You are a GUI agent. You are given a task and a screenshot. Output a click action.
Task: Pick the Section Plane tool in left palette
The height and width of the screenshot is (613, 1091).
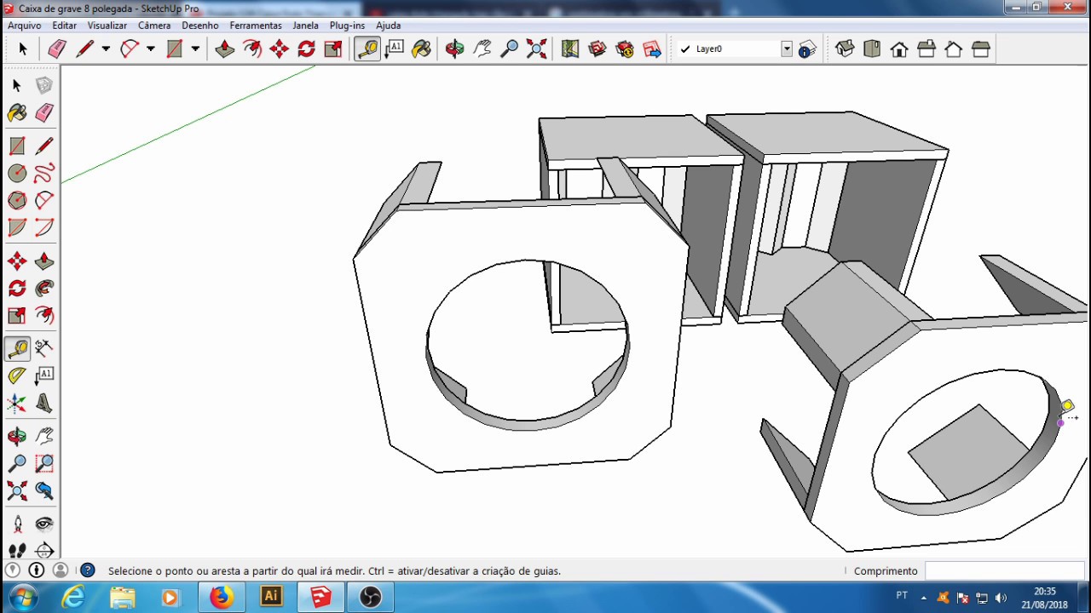pyautogui.click(x=44, y=551)
